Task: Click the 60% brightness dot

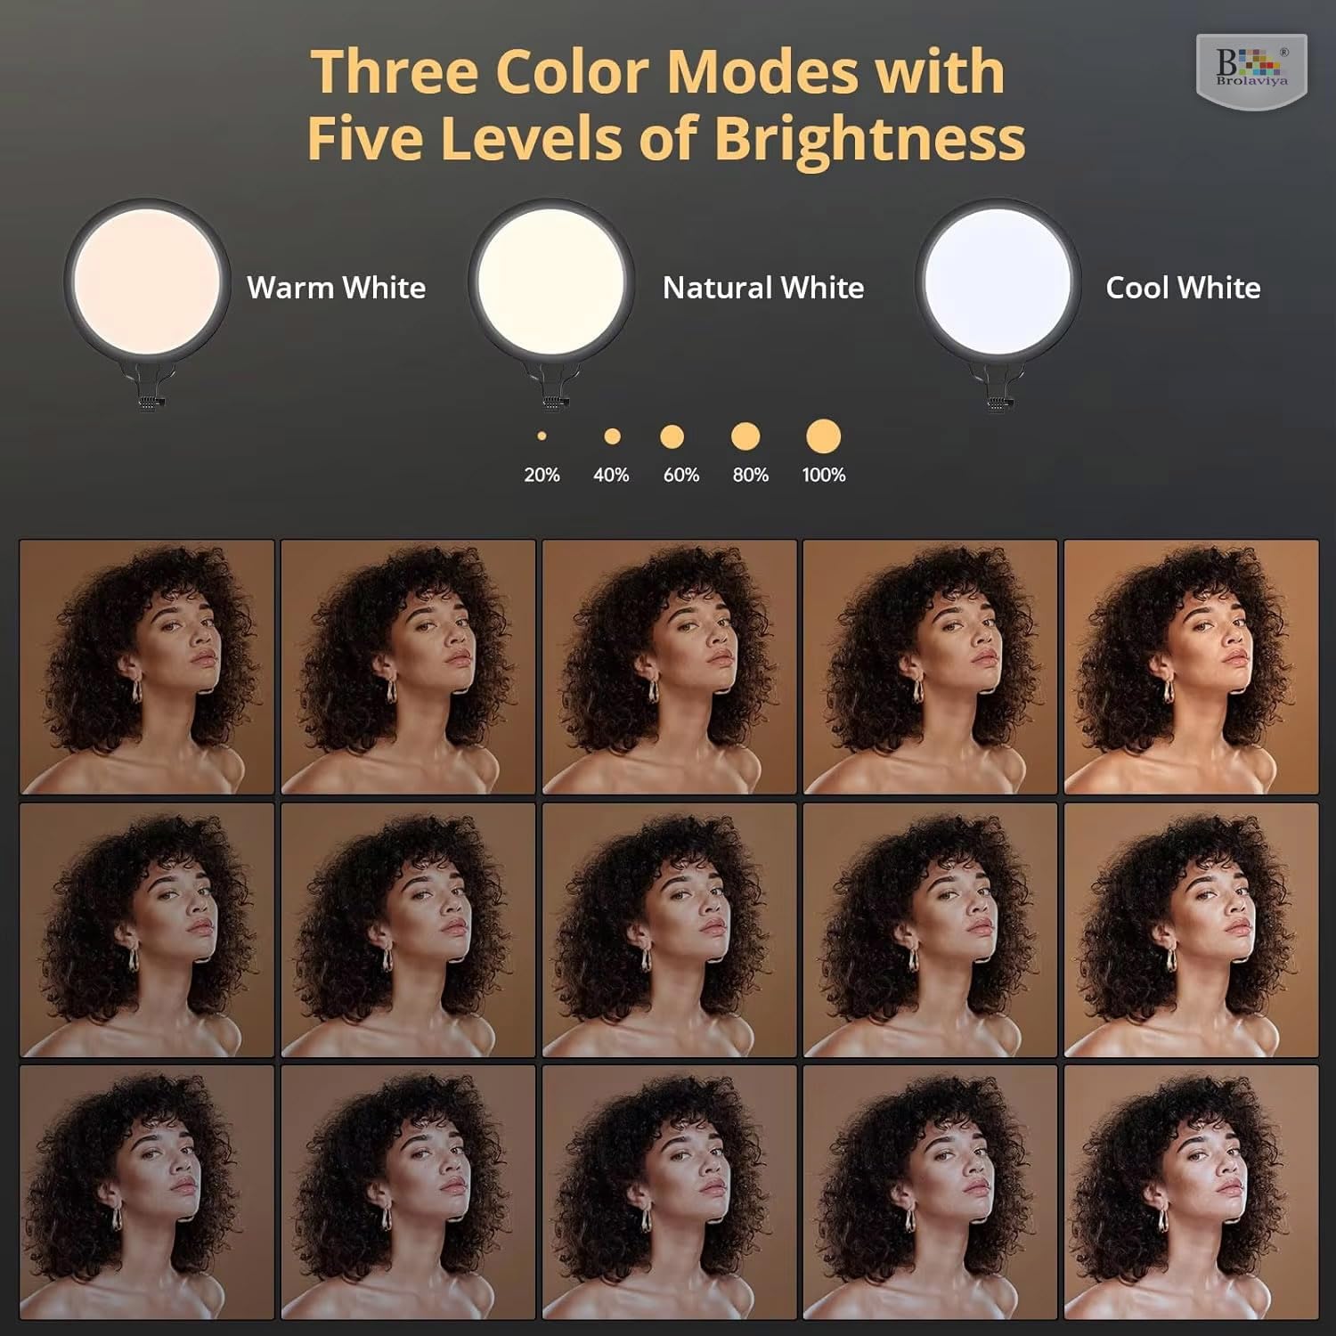Action: pos(672,436)
